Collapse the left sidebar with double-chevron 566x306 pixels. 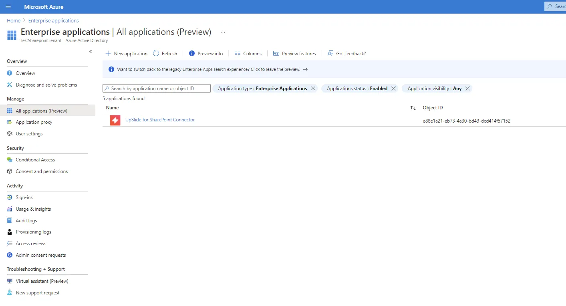[x=91, y=52]
